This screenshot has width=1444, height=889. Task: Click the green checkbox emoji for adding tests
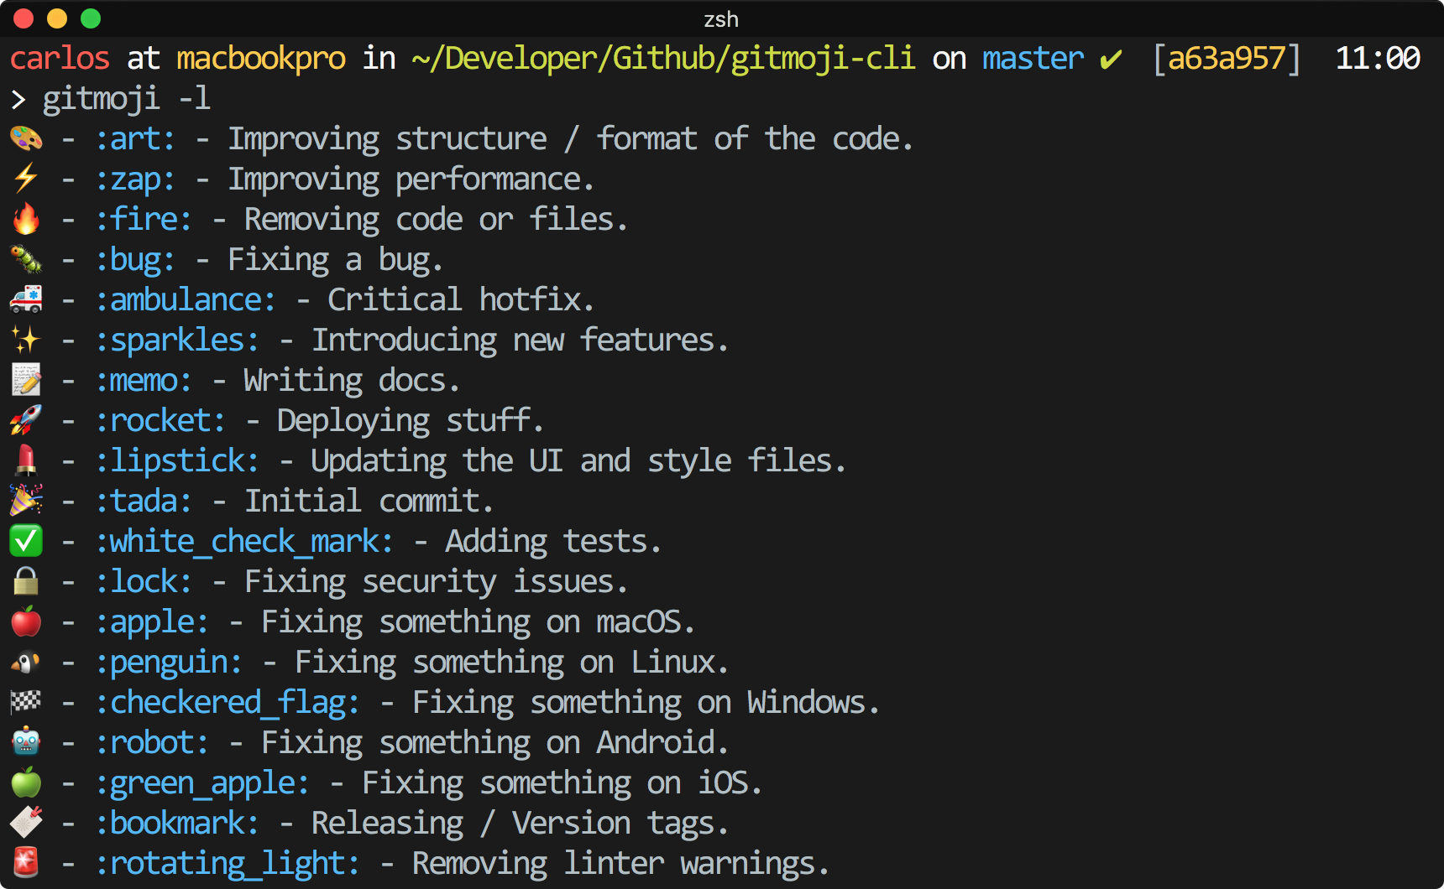click(x=25, y=540)
